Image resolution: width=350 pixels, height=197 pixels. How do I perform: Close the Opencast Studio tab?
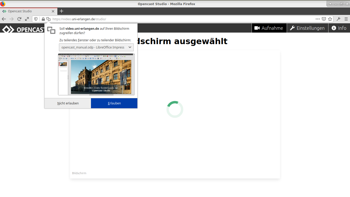point(53,11)
